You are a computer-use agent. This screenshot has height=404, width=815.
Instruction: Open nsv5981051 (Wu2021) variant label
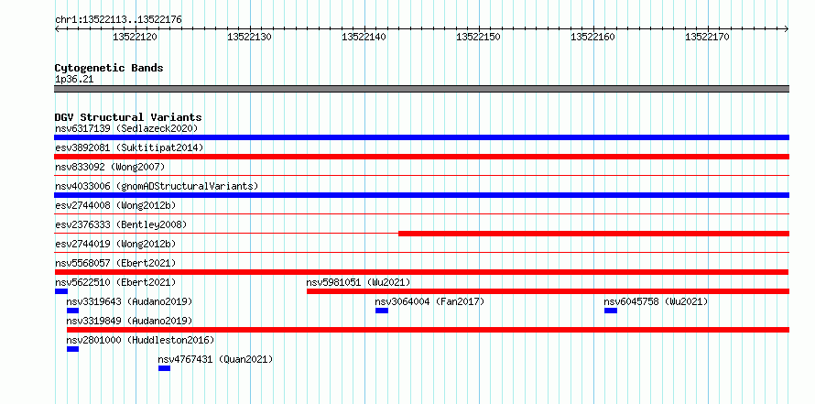tap(358, 282)
